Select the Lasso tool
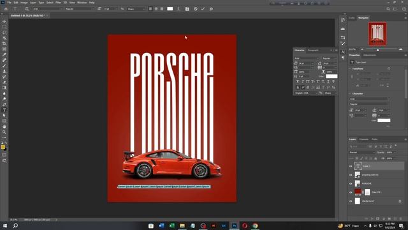Screen dimensions: 408x230 (x=4, y=33)
